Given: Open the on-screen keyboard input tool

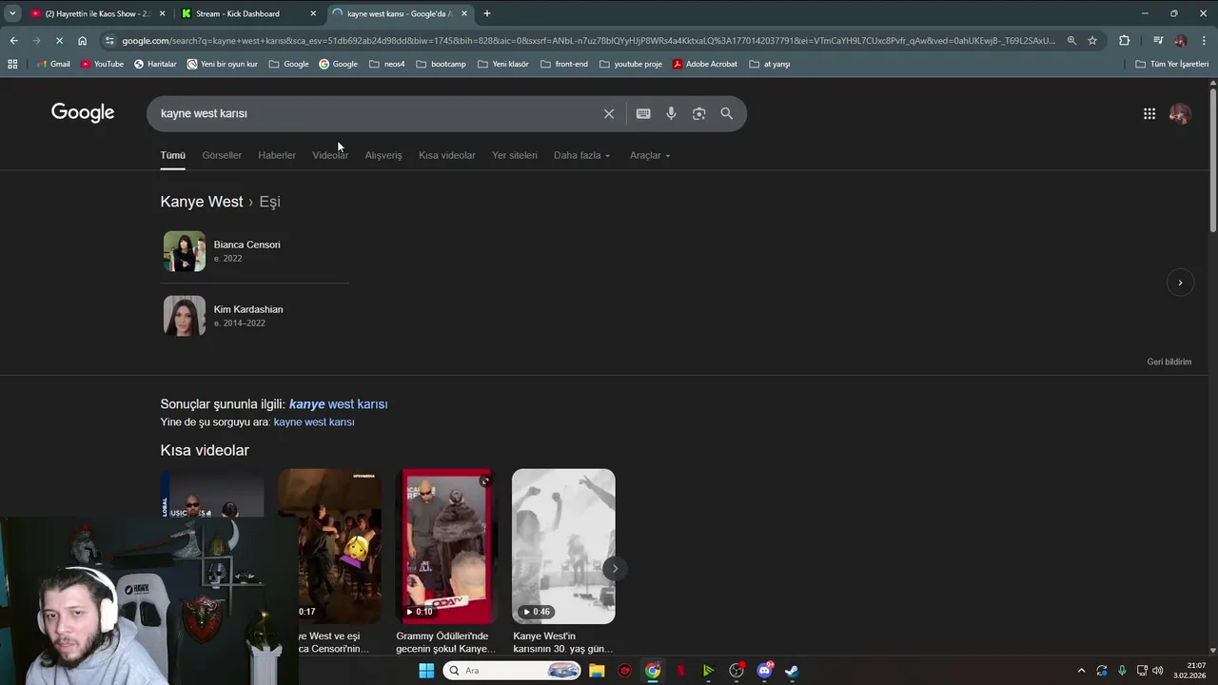Looking at the screenshot, I should 643,113.
